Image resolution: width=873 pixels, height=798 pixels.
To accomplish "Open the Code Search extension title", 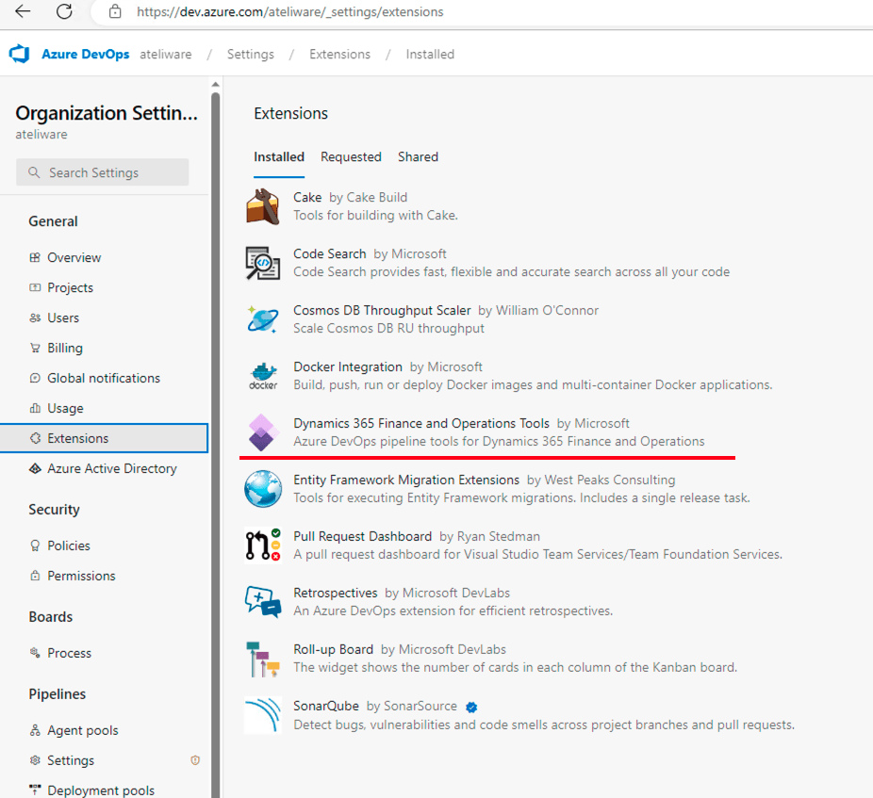I will click(330, 253).
